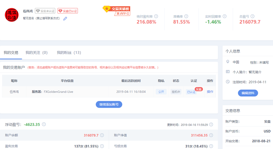Switch to 我的粉丝 (13) tab
Viewport: 273px width, 149px height.
click(x=69, y=53)
